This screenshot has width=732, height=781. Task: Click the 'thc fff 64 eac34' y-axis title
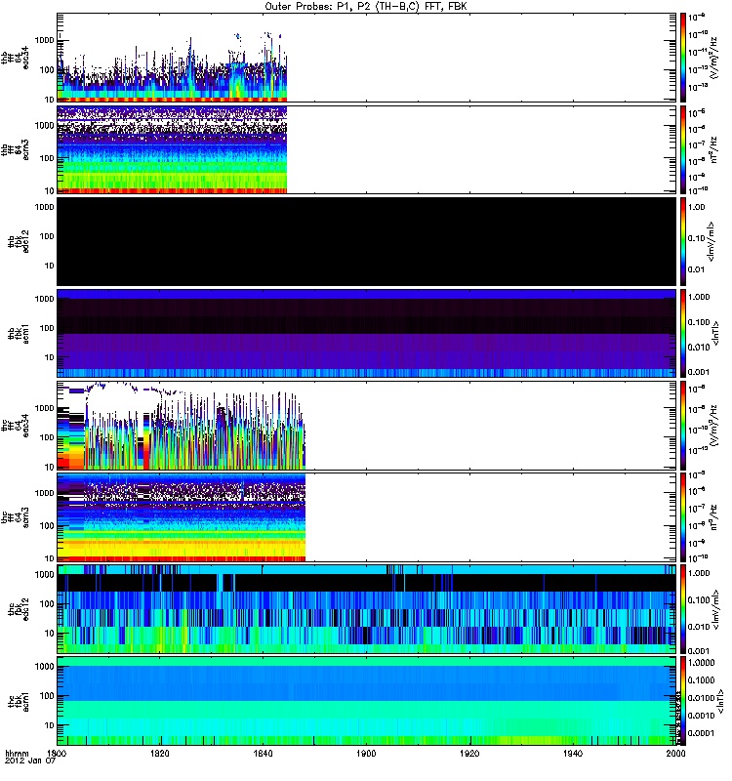click(x=15, y=426)
